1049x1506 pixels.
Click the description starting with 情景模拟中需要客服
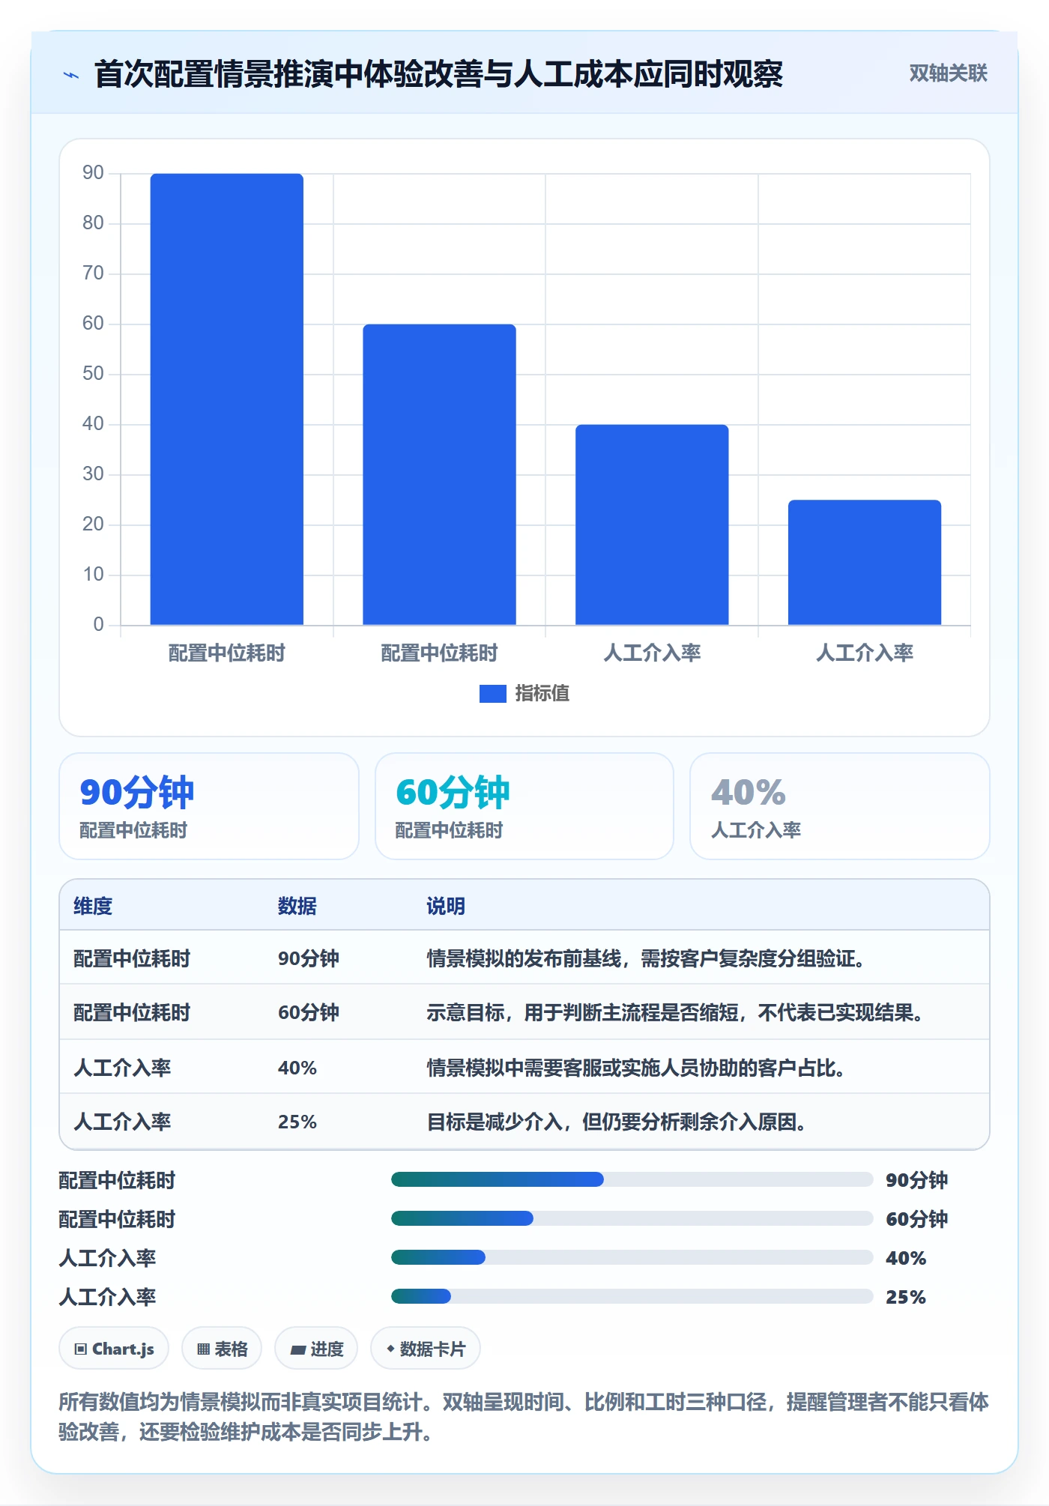pos(636,1068)
